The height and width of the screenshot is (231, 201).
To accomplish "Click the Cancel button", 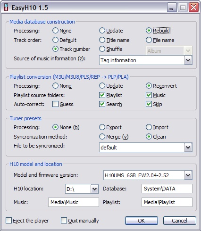I will [180, 221].
